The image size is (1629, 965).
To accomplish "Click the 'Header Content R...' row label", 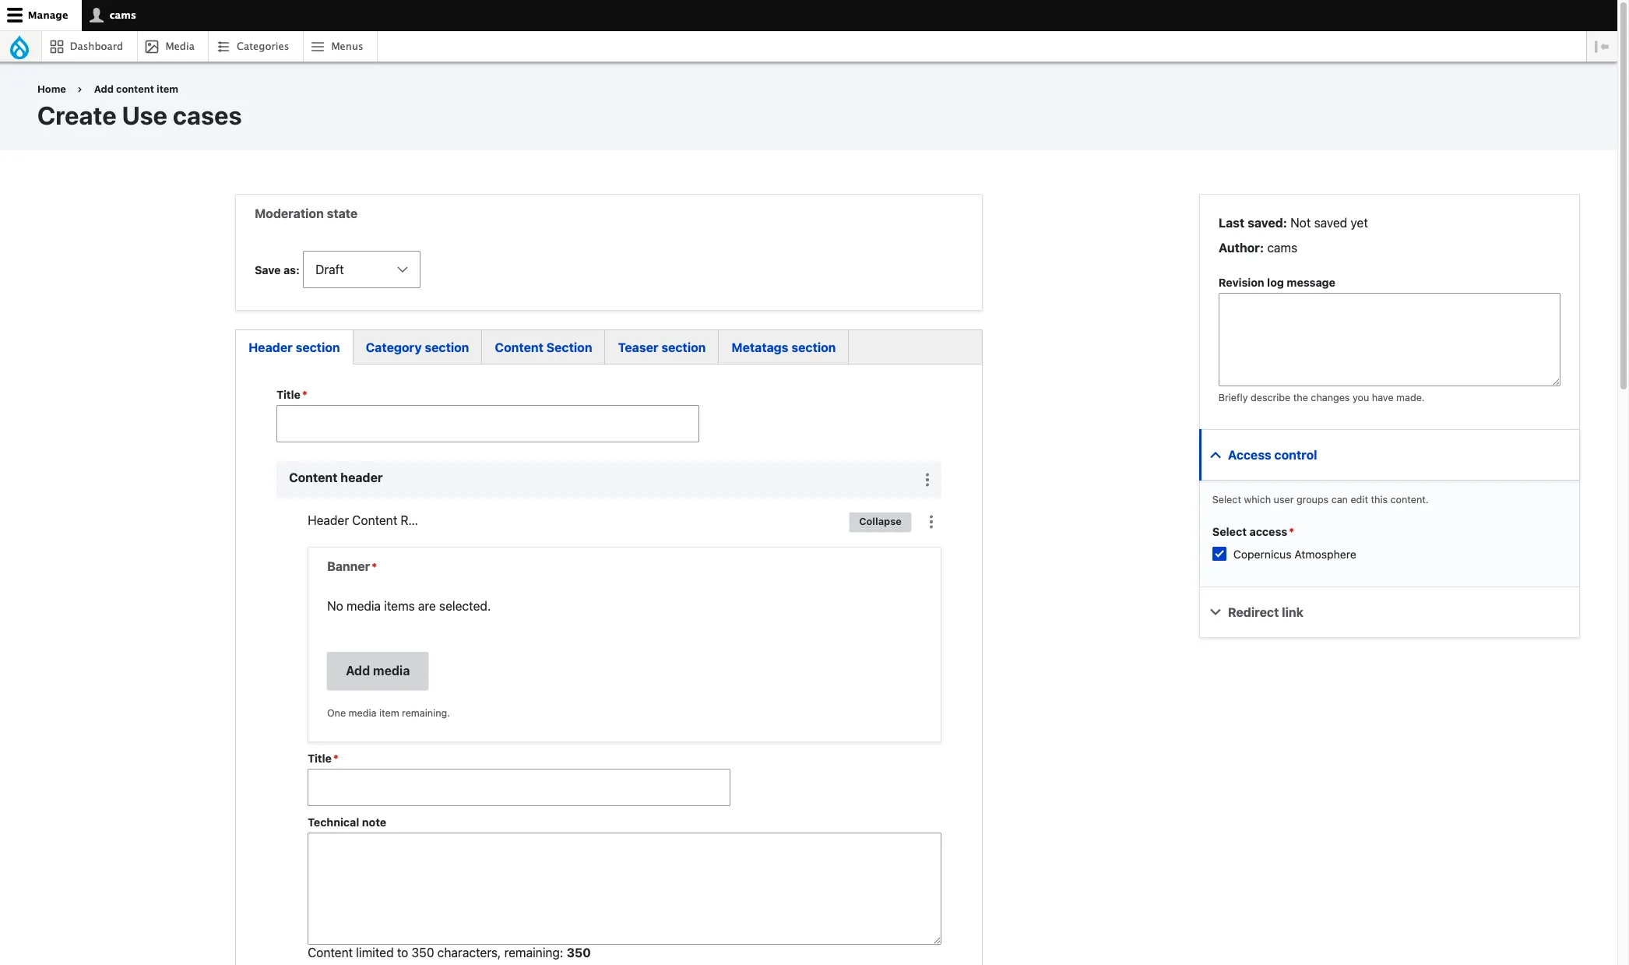I will [x=363, y=520].
